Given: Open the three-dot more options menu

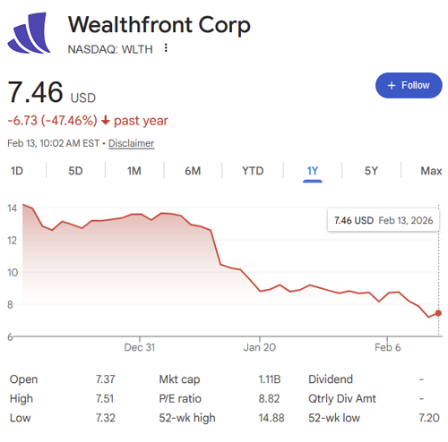Looking at the screenshot, I should (x=166, y=48).
